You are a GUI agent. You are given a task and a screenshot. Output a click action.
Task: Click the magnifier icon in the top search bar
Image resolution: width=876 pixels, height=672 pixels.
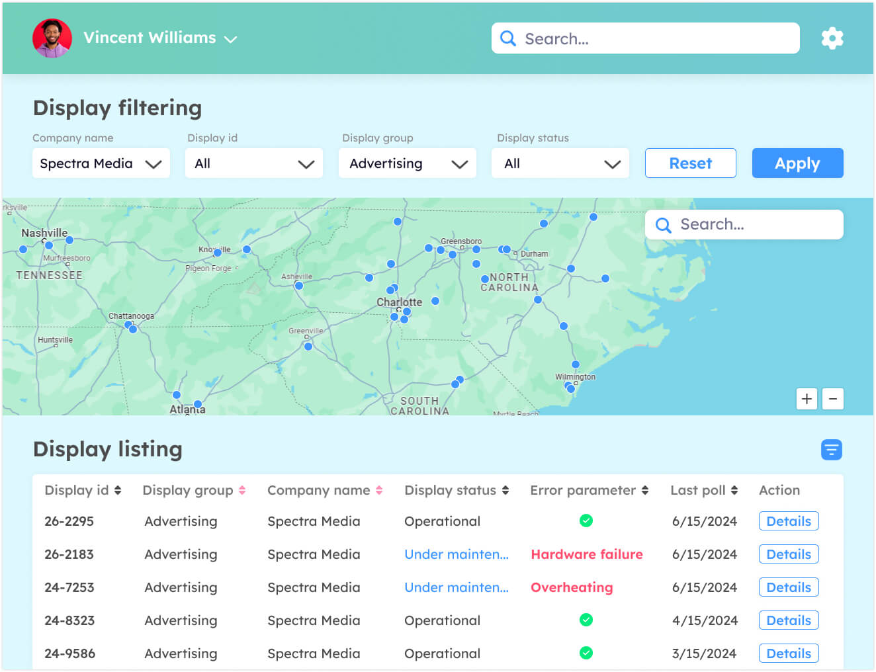click(507, 38)
